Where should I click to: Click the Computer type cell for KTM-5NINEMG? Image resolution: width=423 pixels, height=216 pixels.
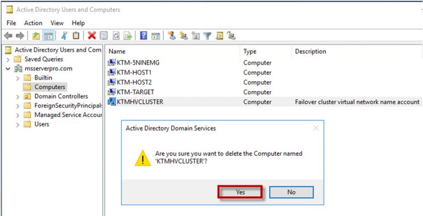tap(257, 63)
